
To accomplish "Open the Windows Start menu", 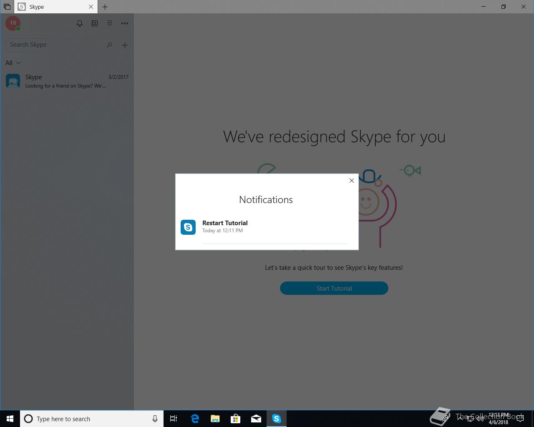I will click(10, 419).
